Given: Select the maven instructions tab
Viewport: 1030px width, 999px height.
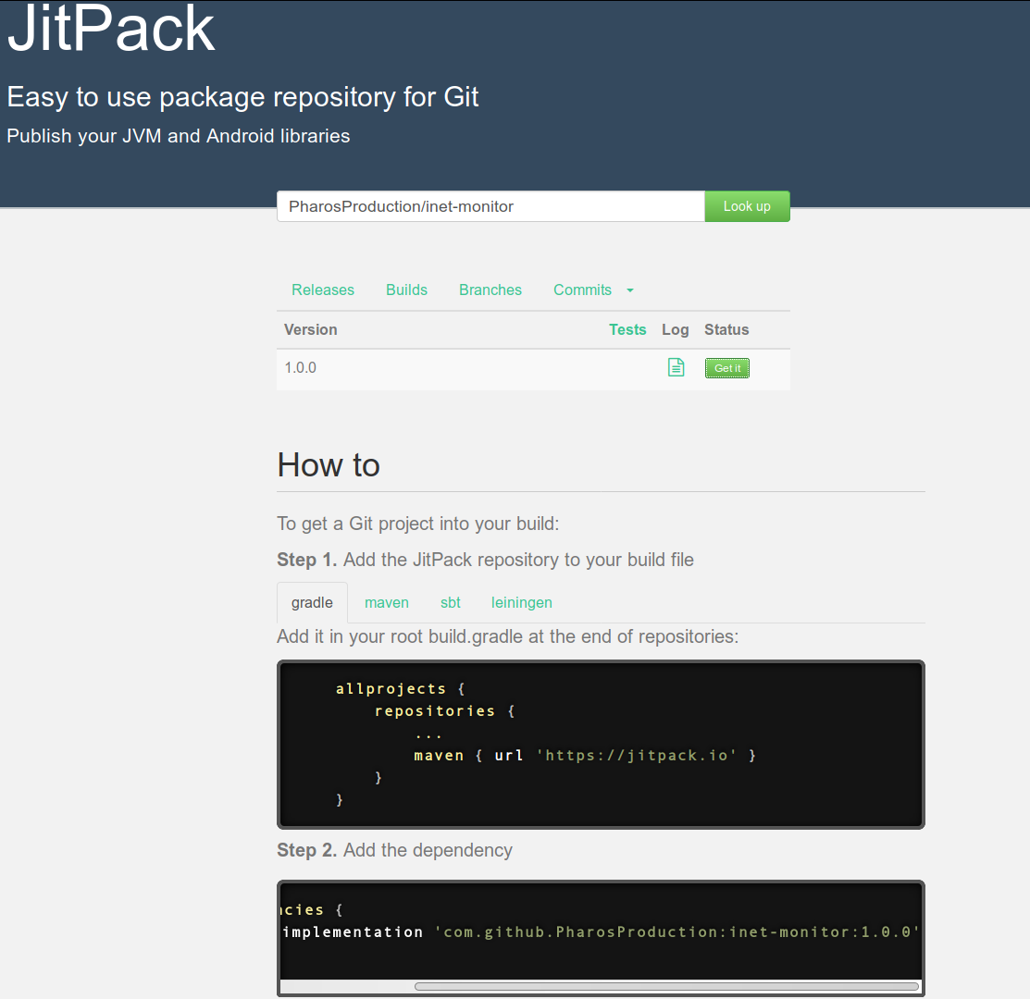Looking at the screenshot, I should point(387,602).
